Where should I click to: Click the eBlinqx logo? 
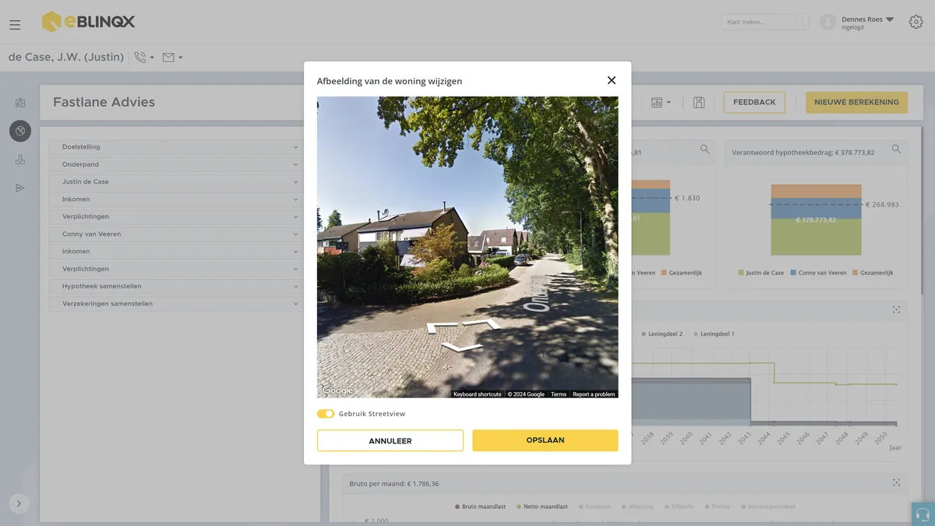pyautogui.click(x=88, y=22)
